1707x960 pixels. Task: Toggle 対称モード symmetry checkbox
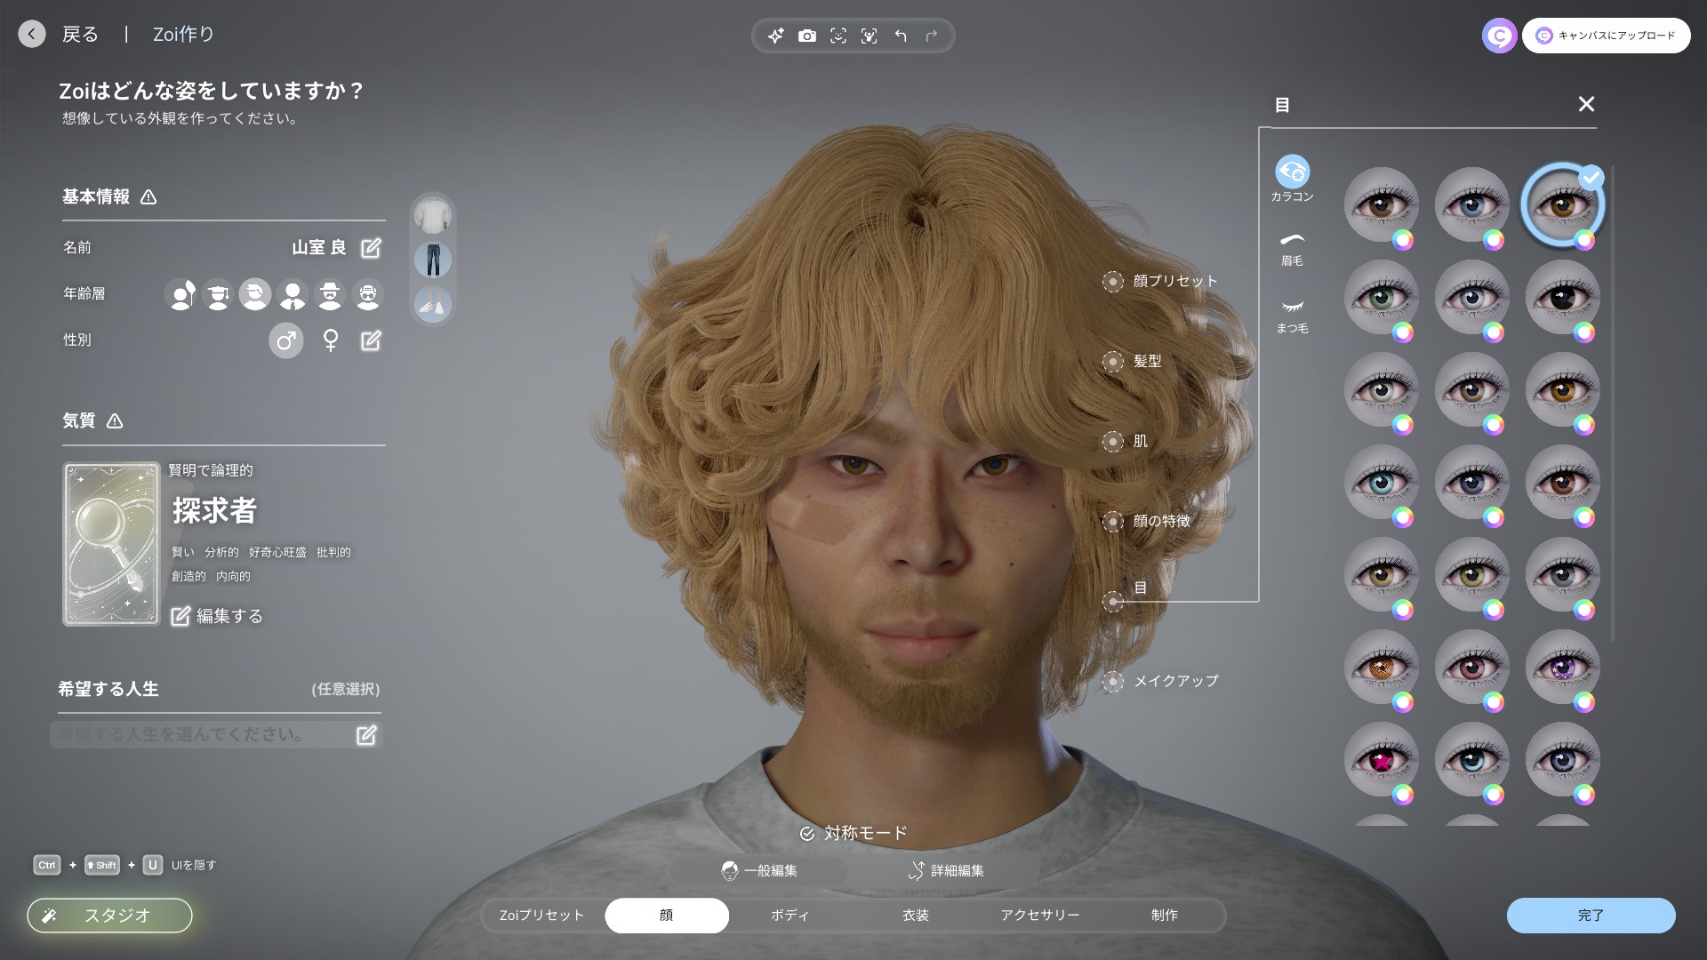(x=807, y=834)
